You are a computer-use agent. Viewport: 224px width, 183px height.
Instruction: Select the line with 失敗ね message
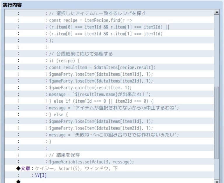tap(114, 135)
